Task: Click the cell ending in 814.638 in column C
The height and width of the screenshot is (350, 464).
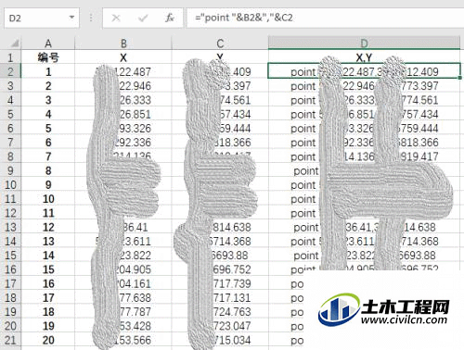Action: coord(220,227)
